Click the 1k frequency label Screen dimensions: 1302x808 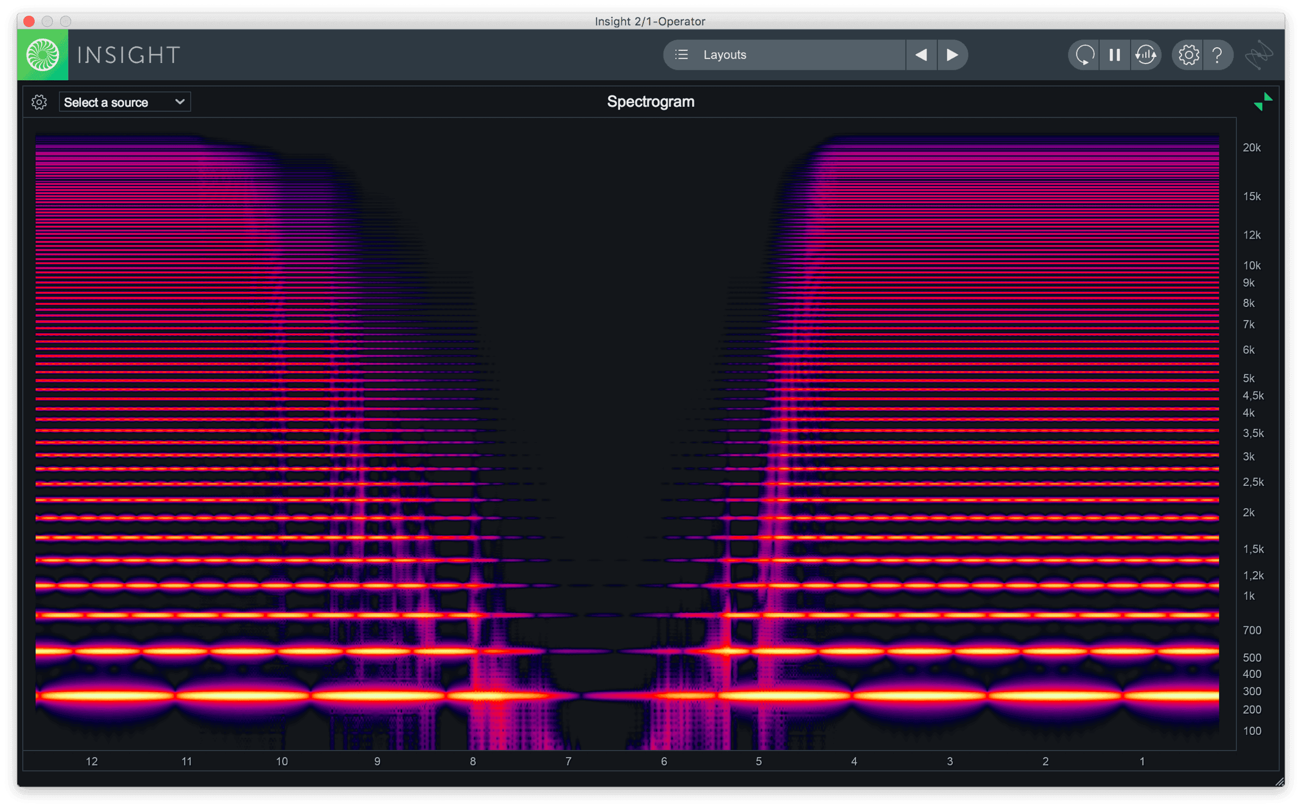[1249, 595]
